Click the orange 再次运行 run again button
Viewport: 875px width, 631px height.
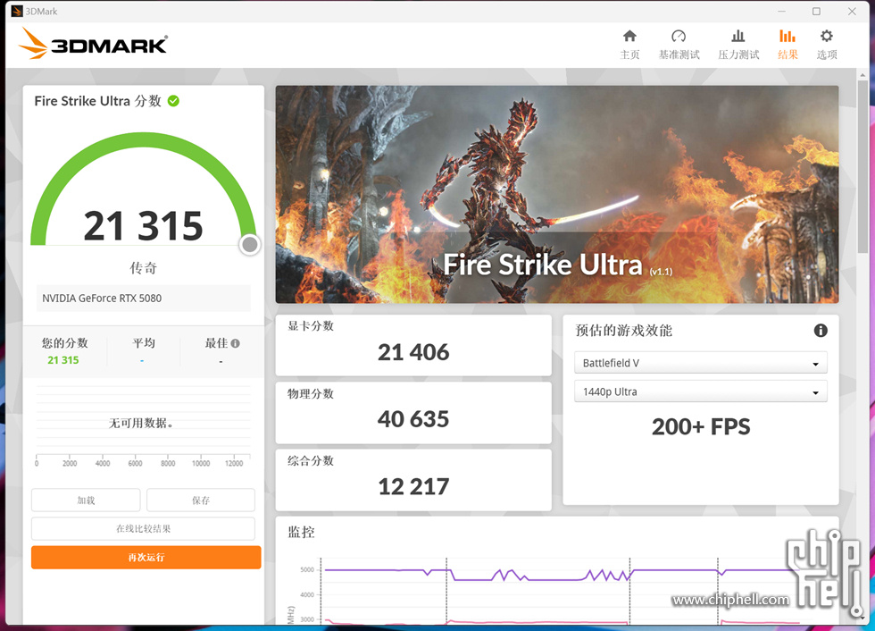coord(146,558)
